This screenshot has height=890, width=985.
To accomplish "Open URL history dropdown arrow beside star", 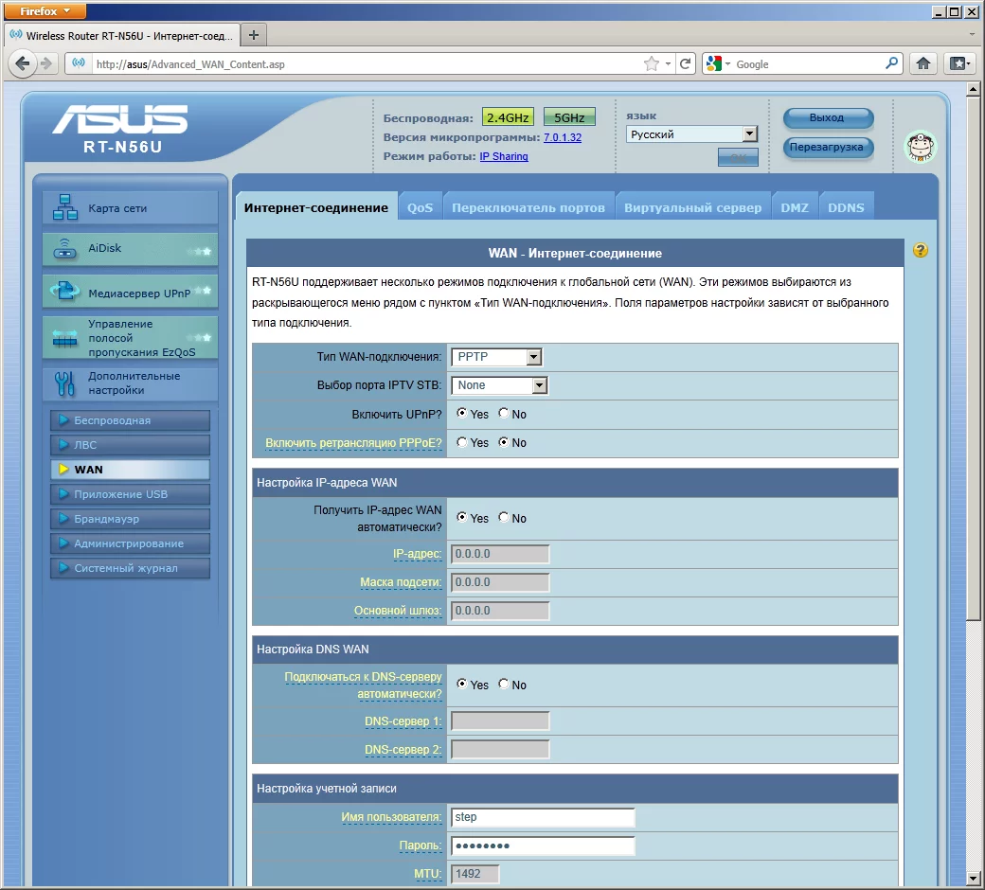I will [x=668, y=64].
